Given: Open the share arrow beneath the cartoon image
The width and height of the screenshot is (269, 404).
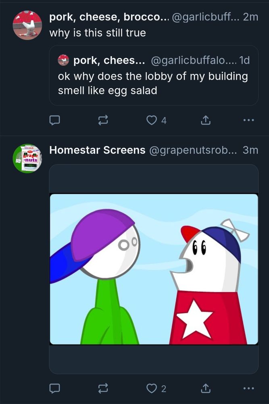Looking at the screenshot, I should [206, 389].
